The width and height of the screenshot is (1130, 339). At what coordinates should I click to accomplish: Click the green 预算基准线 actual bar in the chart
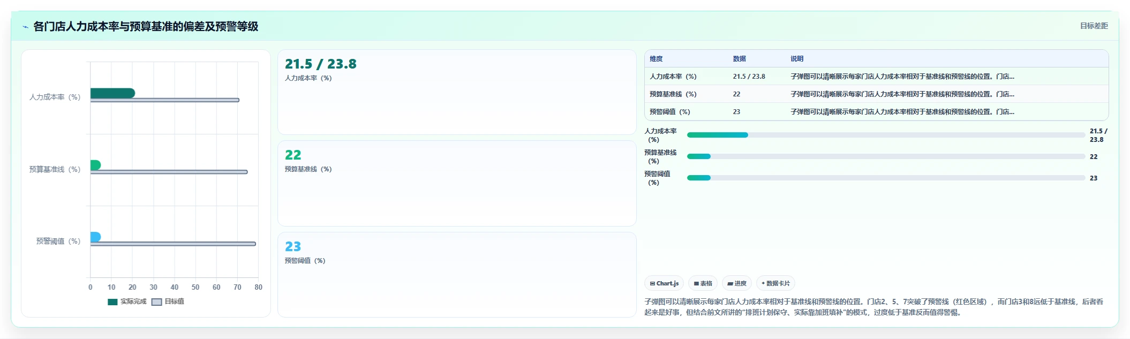tap(95, 165)
